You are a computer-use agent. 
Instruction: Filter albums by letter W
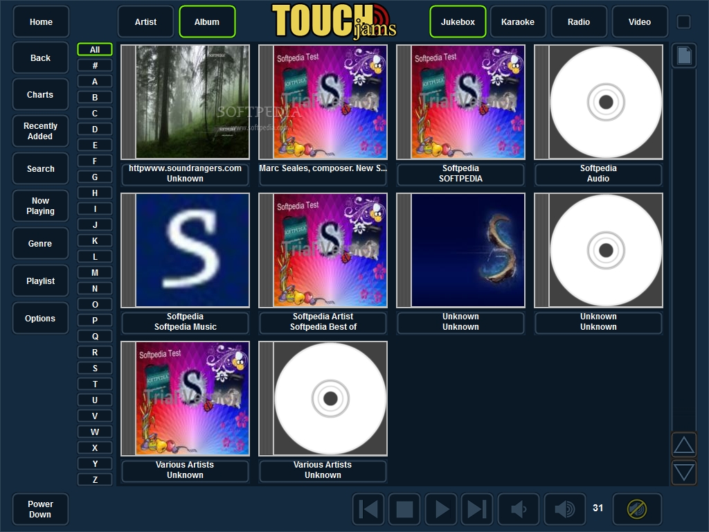[x=95, y=432]
